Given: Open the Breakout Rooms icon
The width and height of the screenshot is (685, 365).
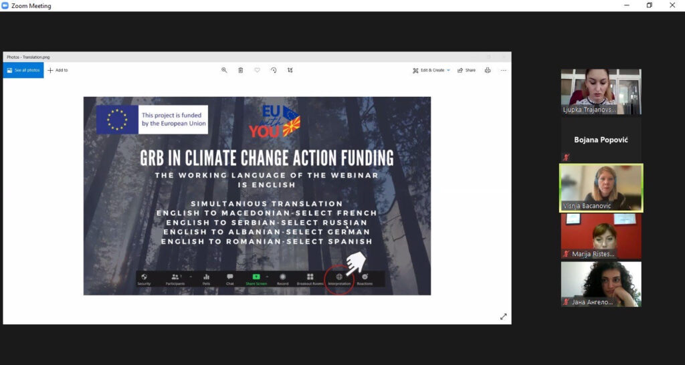Looking at the screenshot, I should point(310,277).
